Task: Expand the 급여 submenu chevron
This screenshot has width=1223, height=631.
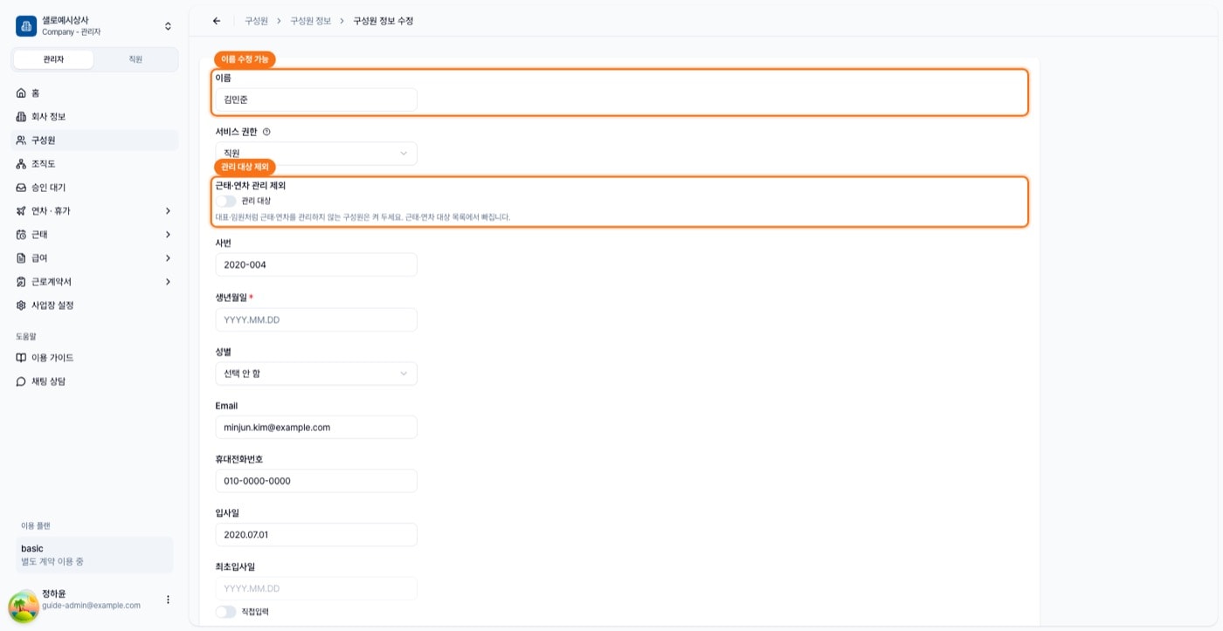Action: [x=168, y=257]
